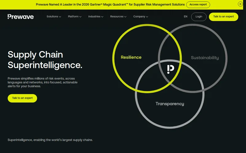The image size is (246, 153).
Task: Expand the Solutions menu
Action: coord(54,17)
